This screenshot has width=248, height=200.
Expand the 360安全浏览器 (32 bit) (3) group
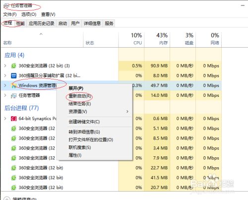[x=5, y=66]
